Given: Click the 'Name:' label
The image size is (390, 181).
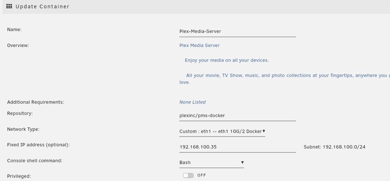Looking at the screenshot, I should coord(14,30).
